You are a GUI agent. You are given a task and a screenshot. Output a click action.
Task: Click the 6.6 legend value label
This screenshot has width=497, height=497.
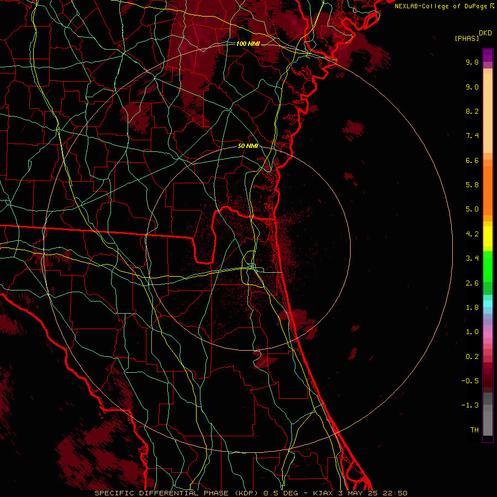click(472, 160)
